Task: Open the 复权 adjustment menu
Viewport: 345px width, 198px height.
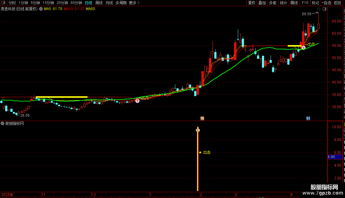Action: tap(252, 3)
